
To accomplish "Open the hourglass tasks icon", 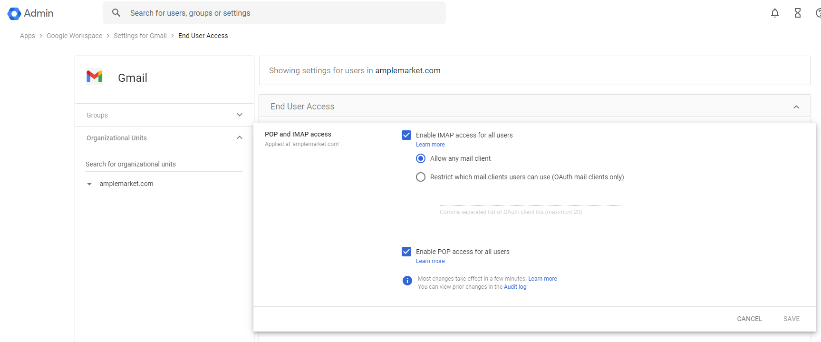I will pyautogui.click(x=797, y=13).
